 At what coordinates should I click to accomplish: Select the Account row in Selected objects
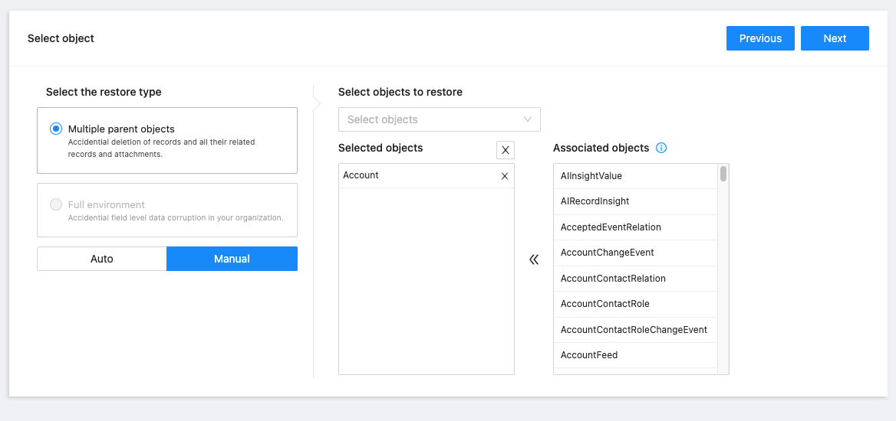pyautogui.click(x=414, y=175)
